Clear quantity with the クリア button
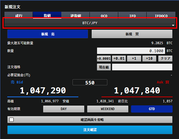Viewport: 179px width, 139px height. (x=165, y=59)
